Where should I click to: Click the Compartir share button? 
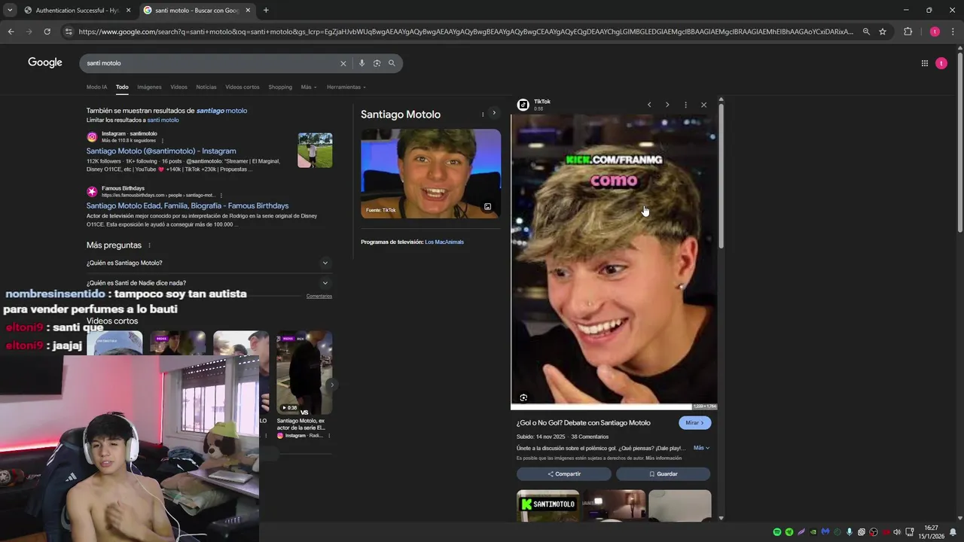(564, 474)
